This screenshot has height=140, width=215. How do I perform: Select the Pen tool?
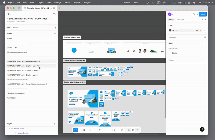pyautogui.click(x=100, y=130)
